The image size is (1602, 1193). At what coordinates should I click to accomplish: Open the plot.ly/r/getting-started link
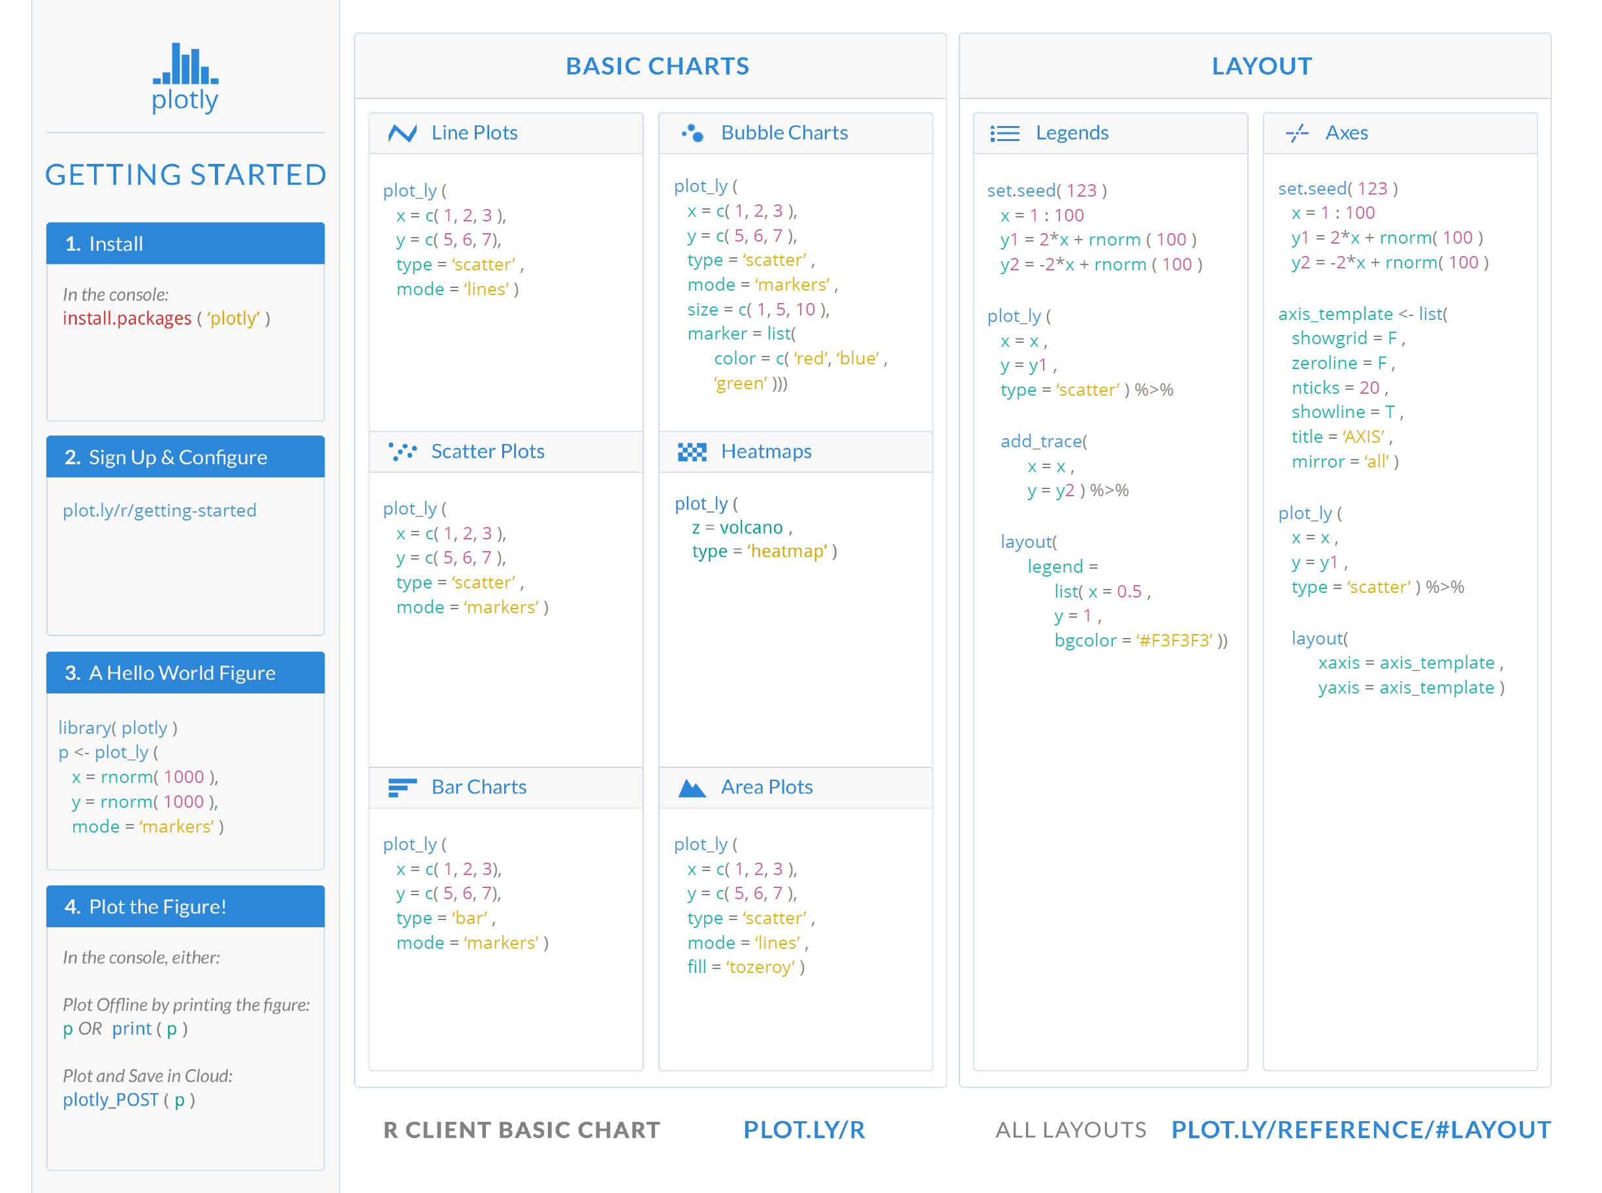click(x=159, y=511)
